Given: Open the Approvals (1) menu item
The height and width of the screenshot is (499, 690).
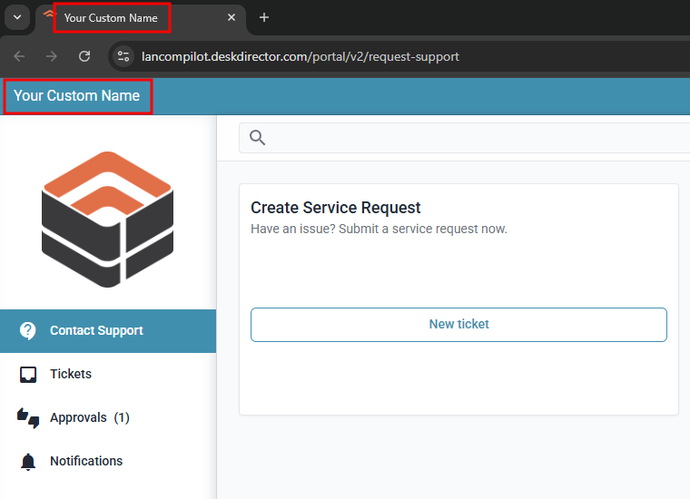Looking at the screenshot, I should tap(89, 417).
